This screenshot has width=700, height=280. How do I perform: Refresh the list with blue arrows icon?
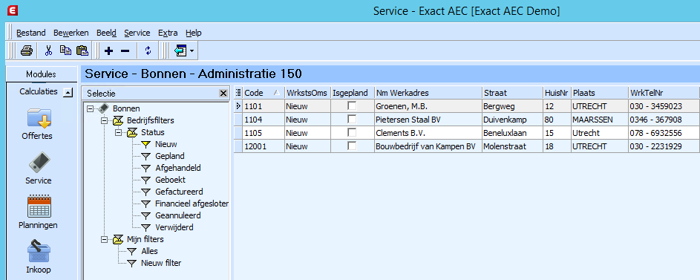[148, 51]
